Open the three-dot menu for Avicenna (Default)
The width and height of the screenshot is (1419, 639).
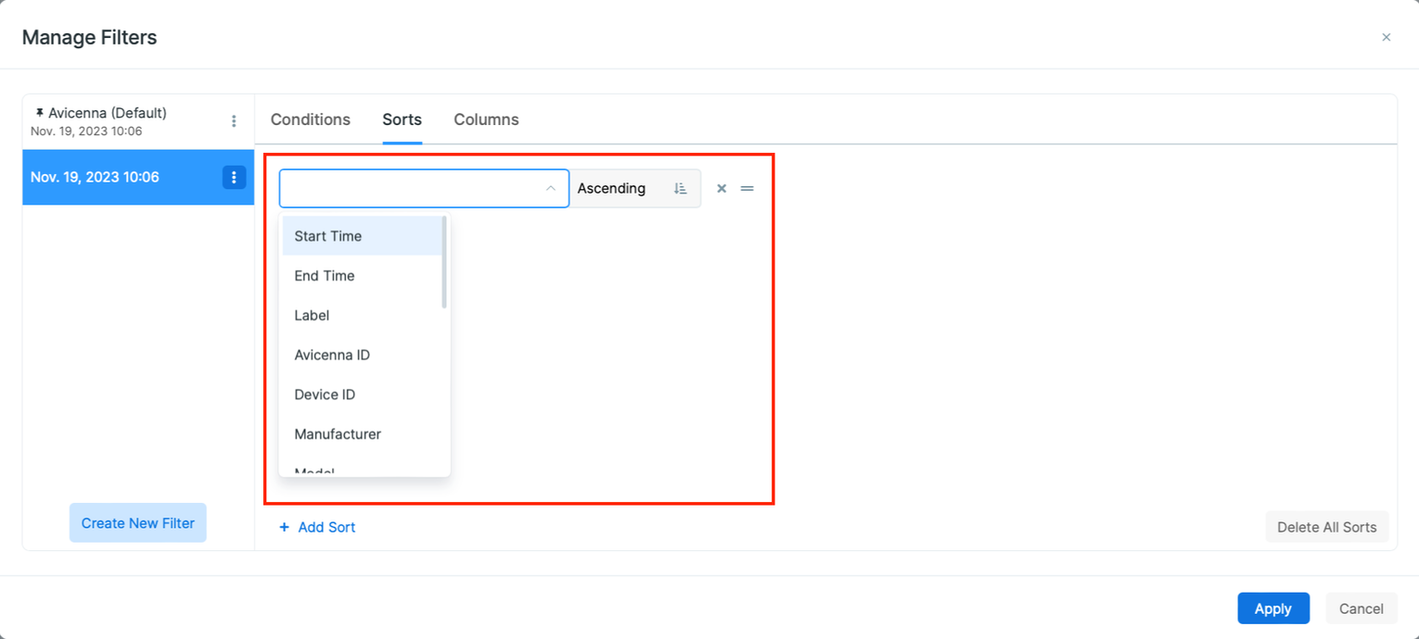point(234,120)
